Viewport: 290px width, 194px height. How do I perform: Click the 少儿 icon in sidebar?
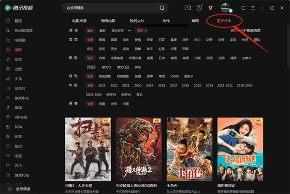pyautogui.click(x=8, y=78)
